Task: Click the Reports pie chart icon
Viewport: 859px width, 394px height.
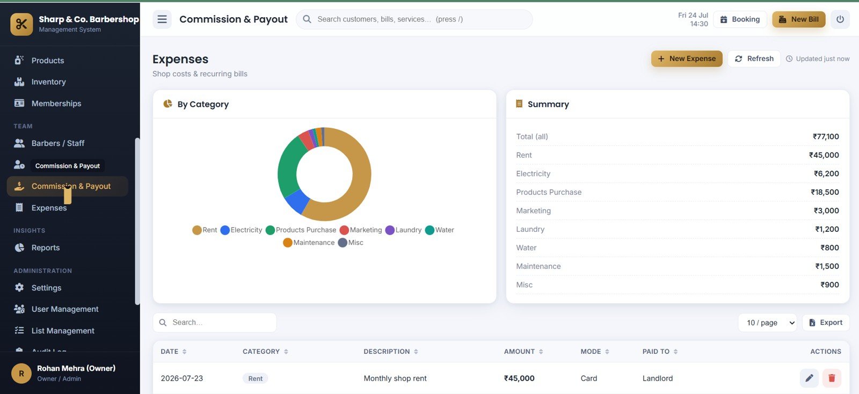Action: click(19, 247)
